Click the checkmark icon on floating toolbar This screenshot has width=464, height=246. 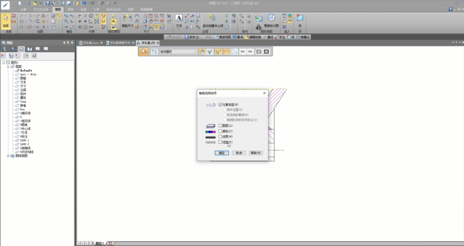coord(259,52)
